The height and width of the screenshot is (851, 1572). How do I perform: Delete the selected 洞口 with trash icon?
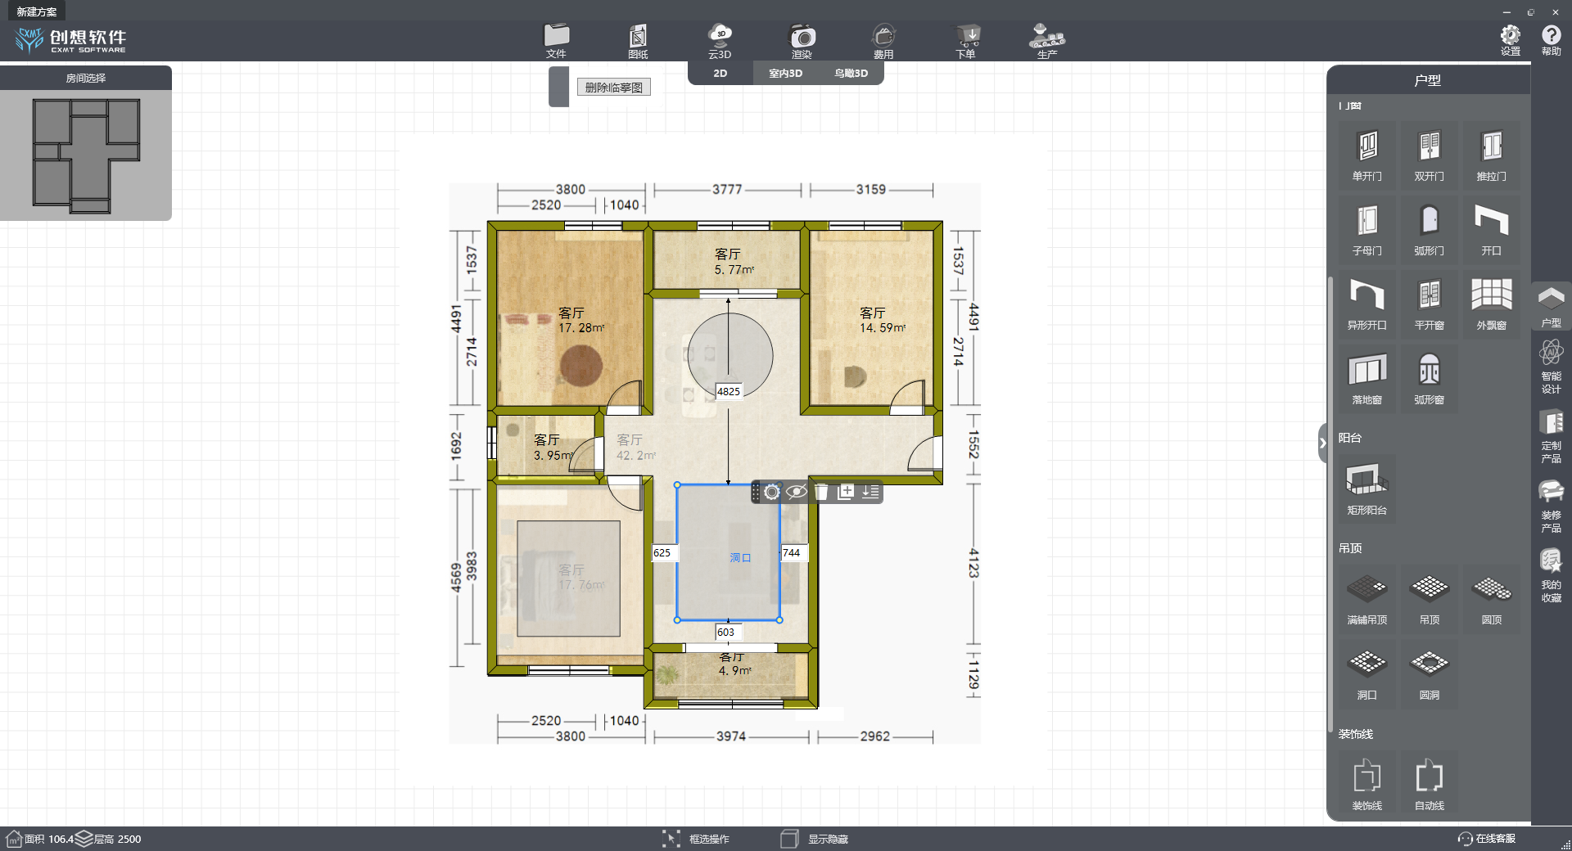tap(821, 492)
